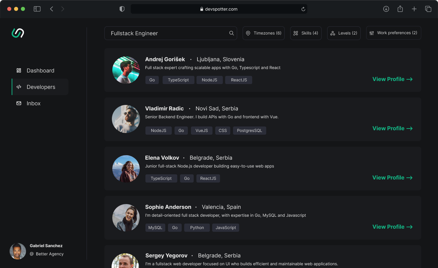Select the NodeJS tag on Vladimir's card

pos(158,131)
